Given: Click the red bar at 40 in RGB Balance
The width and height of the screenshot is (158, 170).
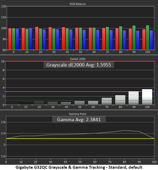Looking at the screenshot, I should pos(63,38).
